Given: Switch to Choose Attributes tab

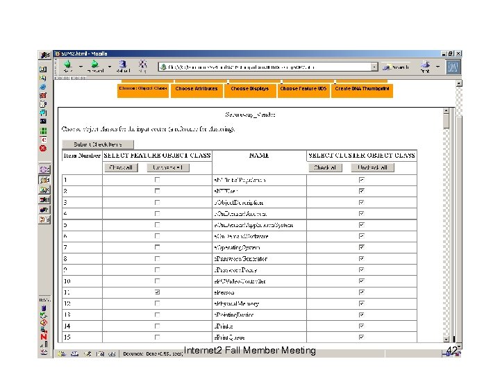Looking at the screenshot, I should click(197, 90).
